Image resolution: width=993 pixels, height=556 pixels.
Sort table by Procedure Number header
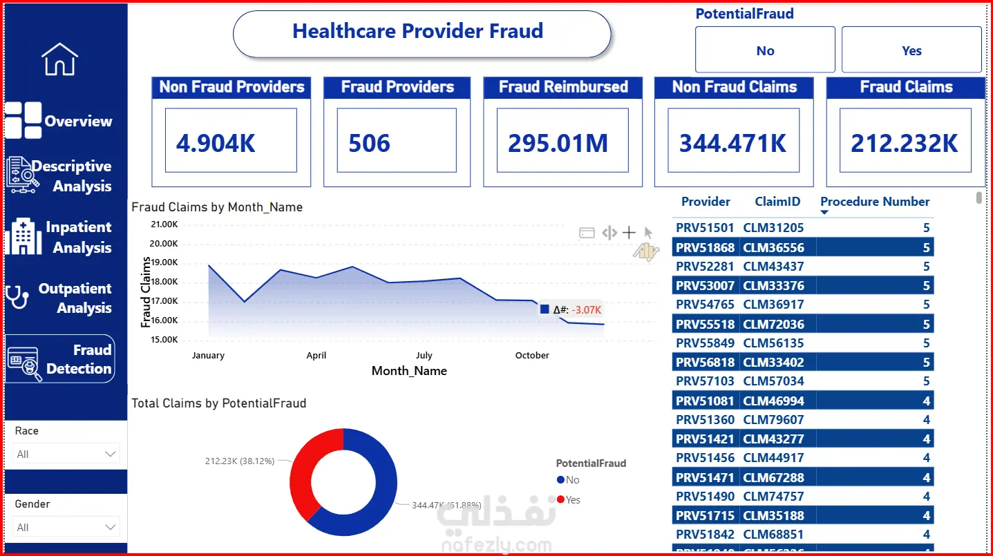click(x=875, y=202)
